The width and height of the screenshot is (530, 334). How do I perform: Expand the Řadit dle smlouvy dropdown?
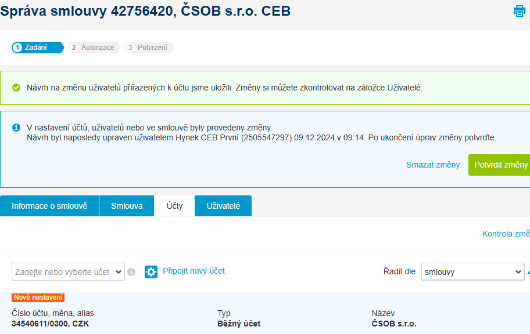tap(472, 271)
